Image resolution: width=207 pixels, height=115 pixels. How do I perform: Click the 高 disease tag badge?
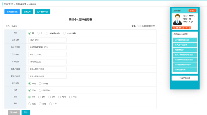(174, 28)
